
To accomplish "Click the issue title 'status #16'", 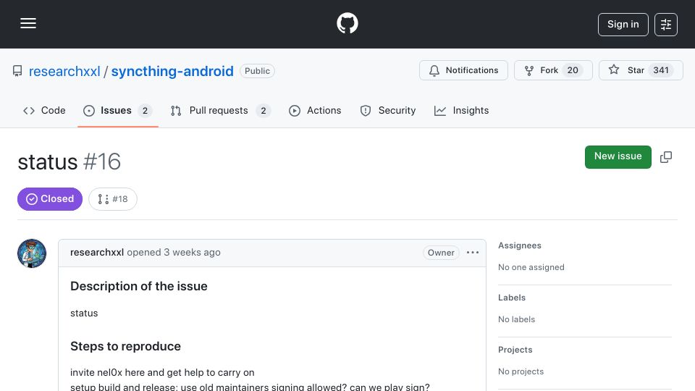I will [x=69, y=161].
